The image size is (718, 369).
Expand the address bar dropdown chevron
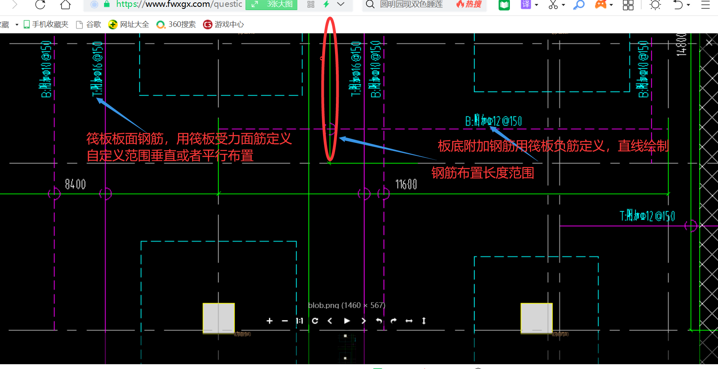(341, 4)
